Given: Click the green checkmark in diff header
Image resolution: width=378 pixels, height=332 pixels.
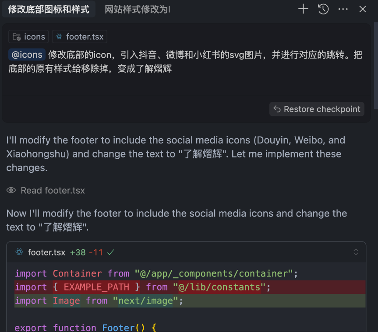Looking at the screenshot, I should pyautogui.click(x=111, y=252).
